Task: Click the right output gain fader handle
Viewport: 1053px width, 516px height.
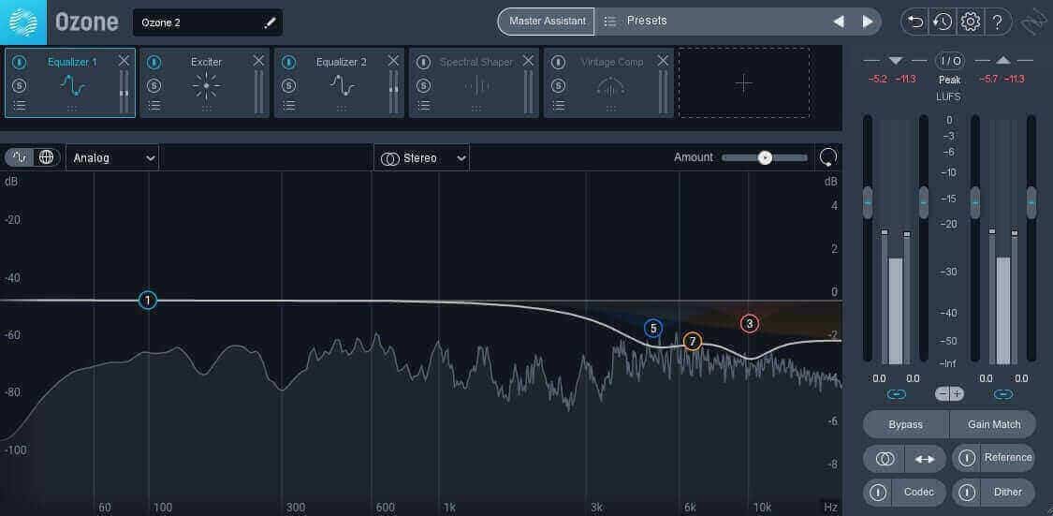Action: [1031, 202]
